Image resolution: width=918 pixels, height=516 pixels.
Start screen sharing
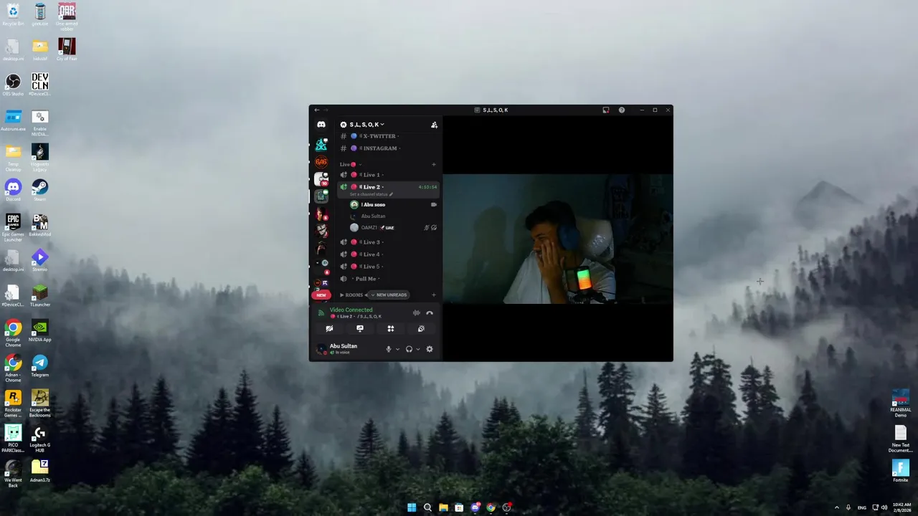(x=360, y=329)
